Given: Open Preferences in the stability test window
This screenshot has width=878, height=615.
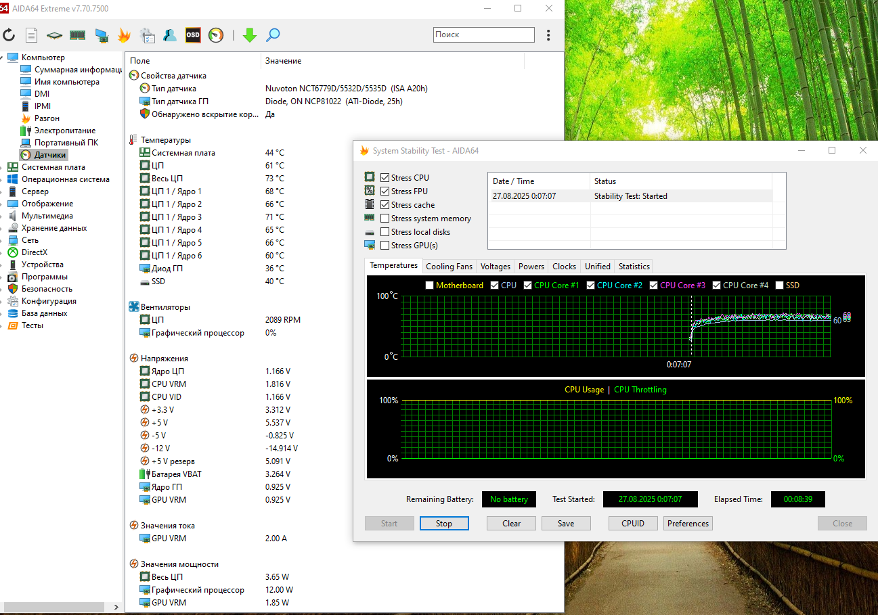Looking at the screenshot, I should [x=688, y=524].
